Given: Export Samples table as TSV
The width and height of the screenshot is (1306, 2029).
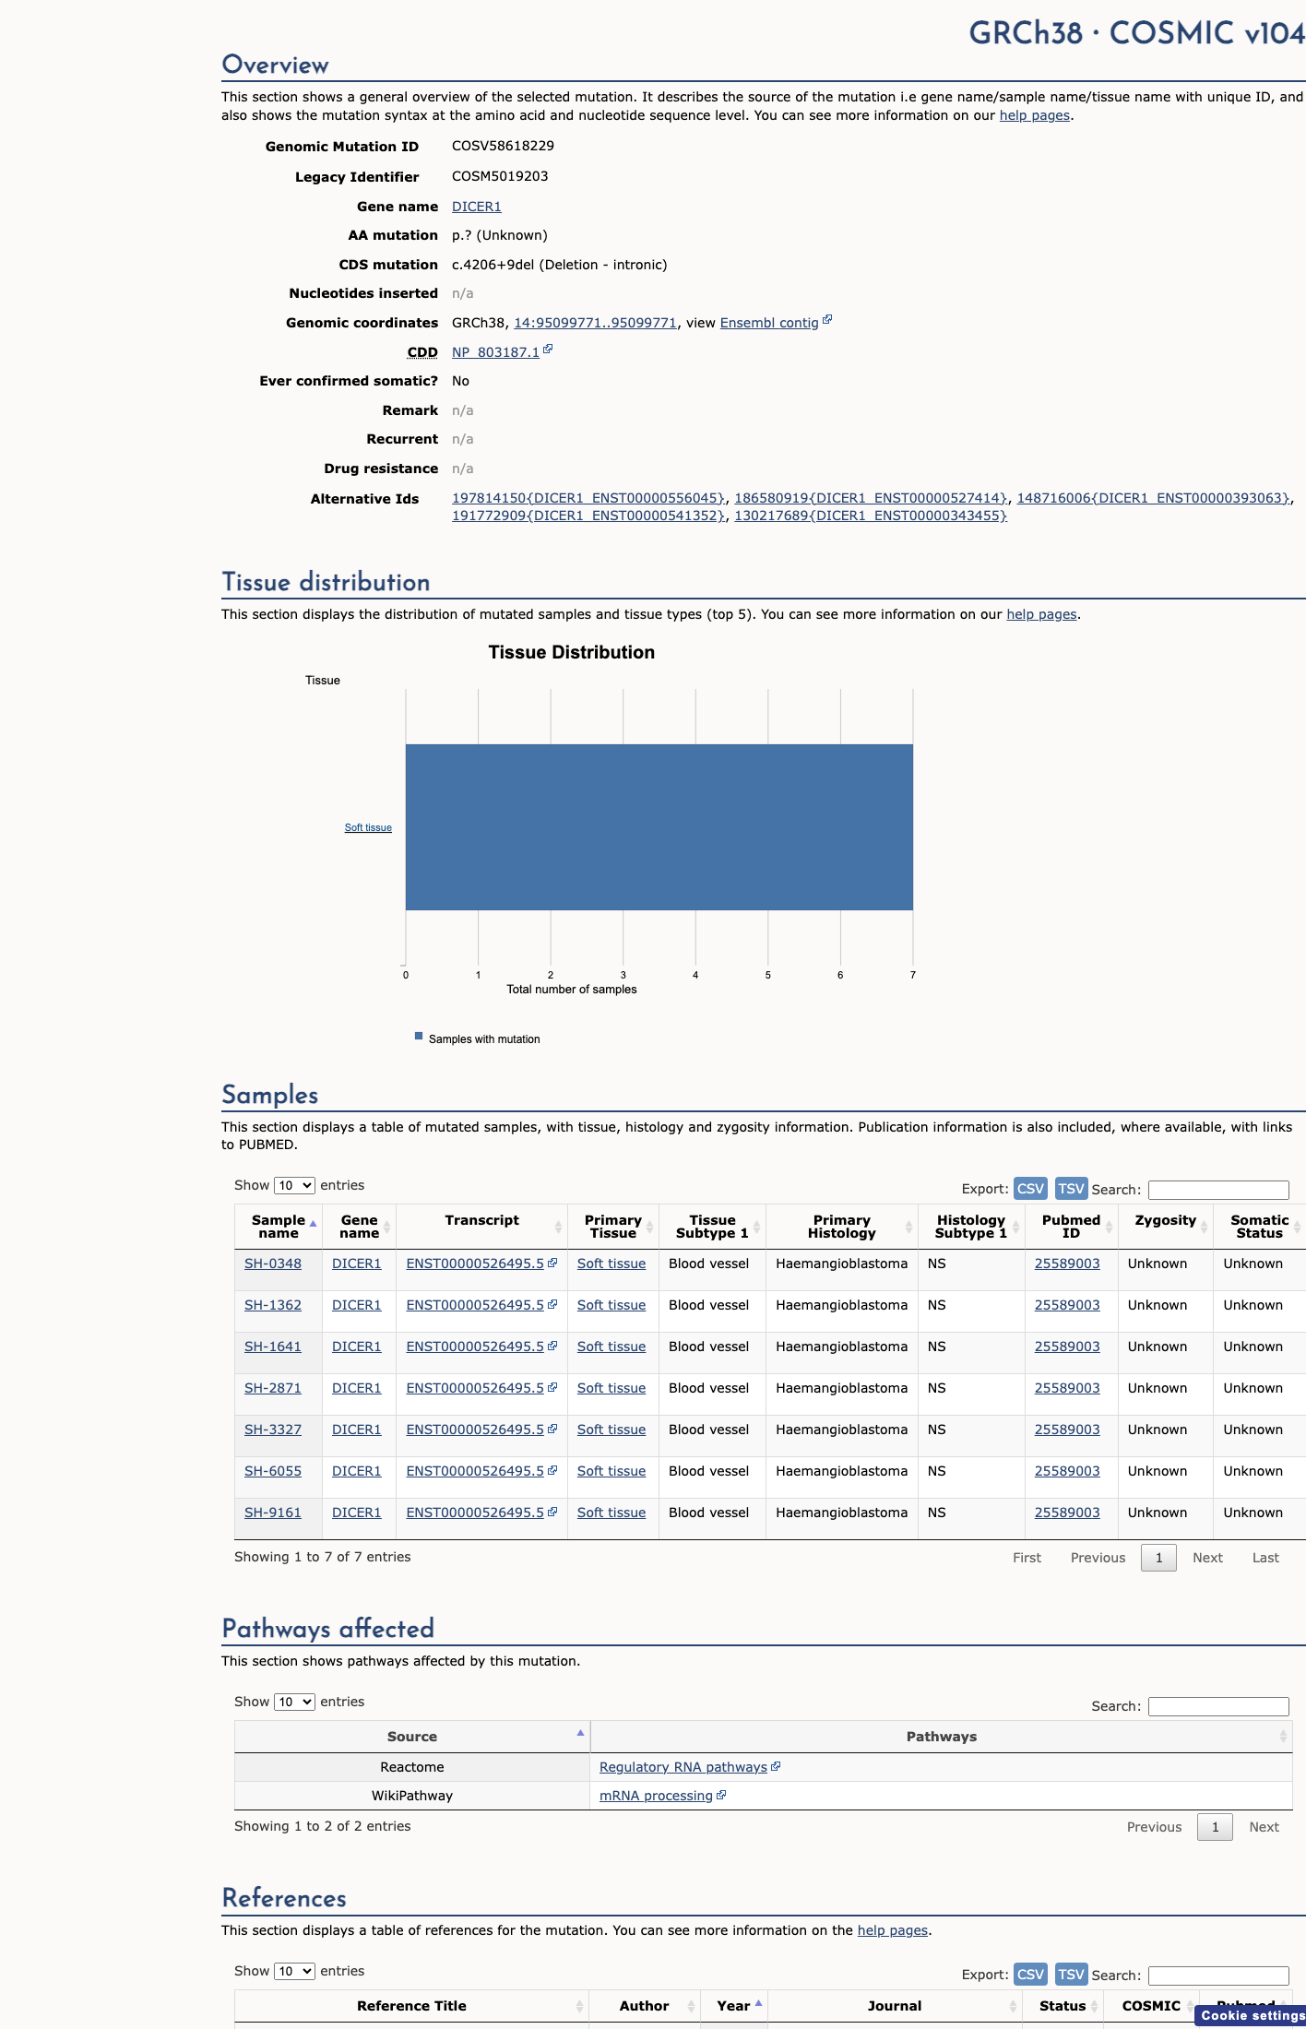Looking at the screenshot, I should 1071,1189.
